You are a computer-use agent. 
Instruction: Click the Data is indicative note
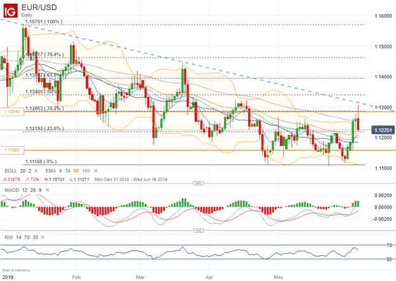[x=16, y=270]
